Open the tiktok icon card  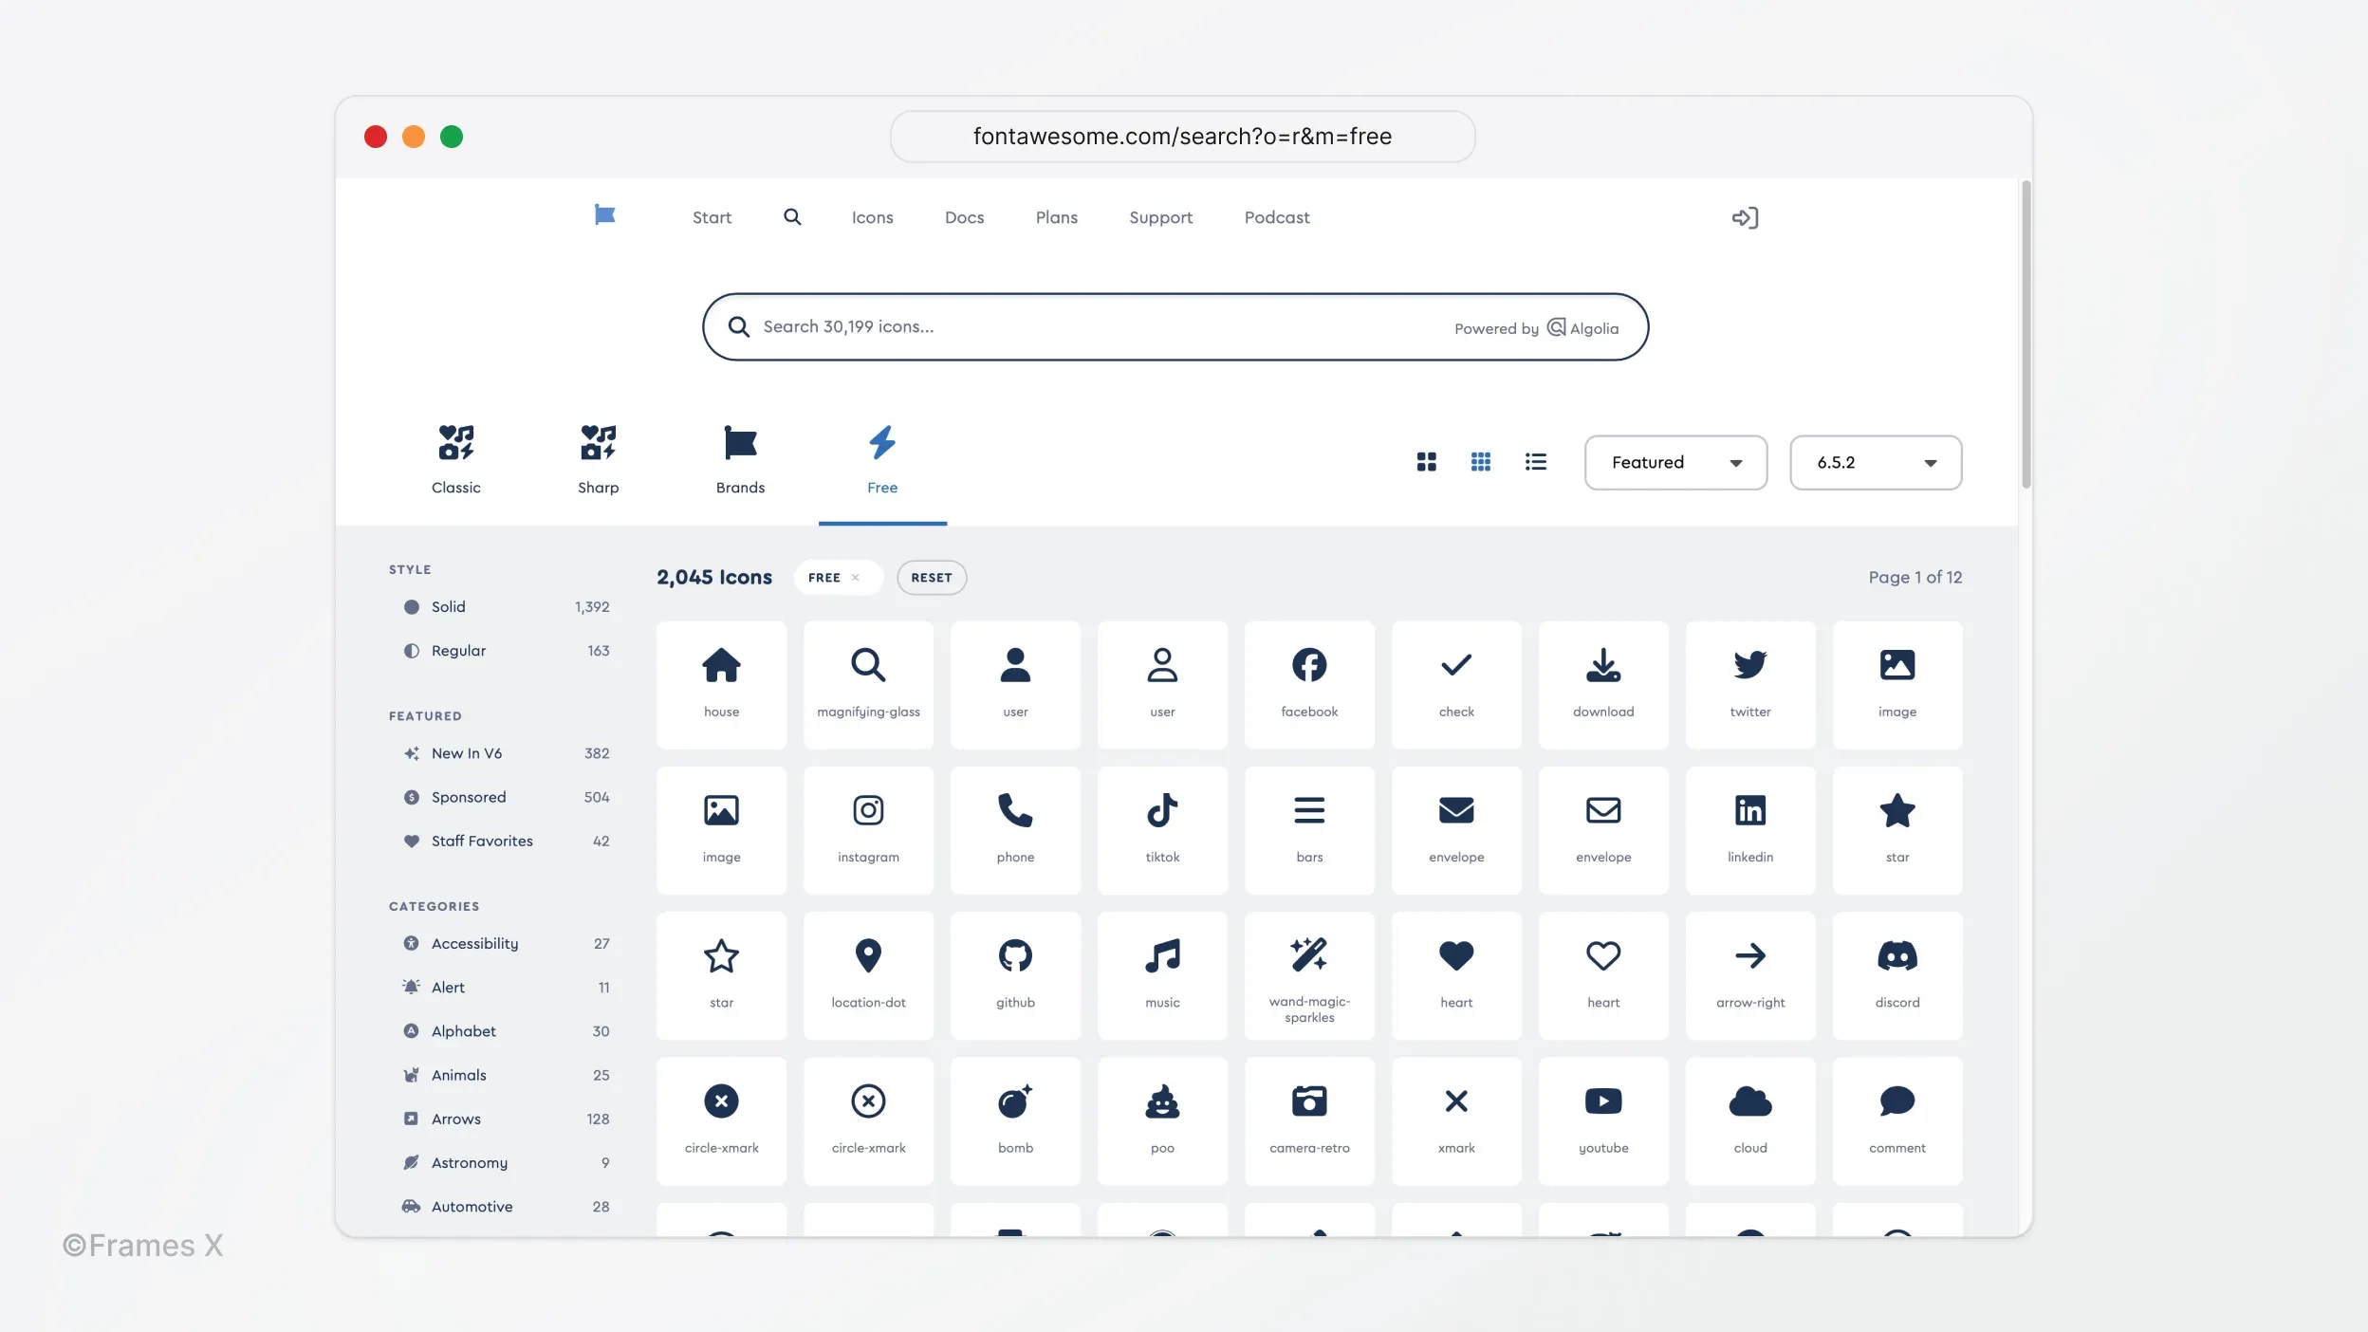(1162, 830)
